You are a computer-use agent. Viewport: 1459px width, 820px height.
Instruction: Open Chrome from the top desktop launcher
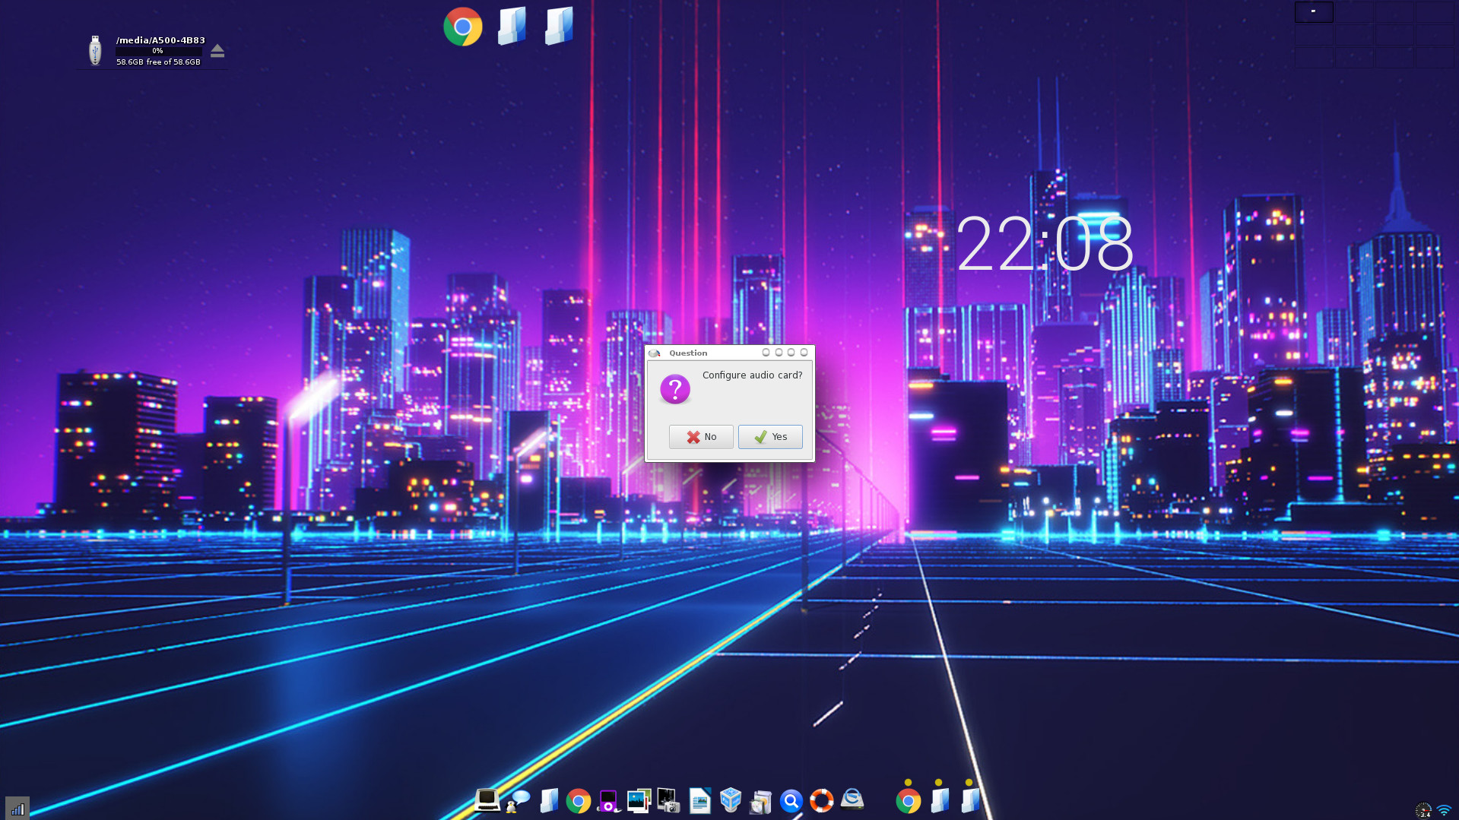(x=462, y=27)
